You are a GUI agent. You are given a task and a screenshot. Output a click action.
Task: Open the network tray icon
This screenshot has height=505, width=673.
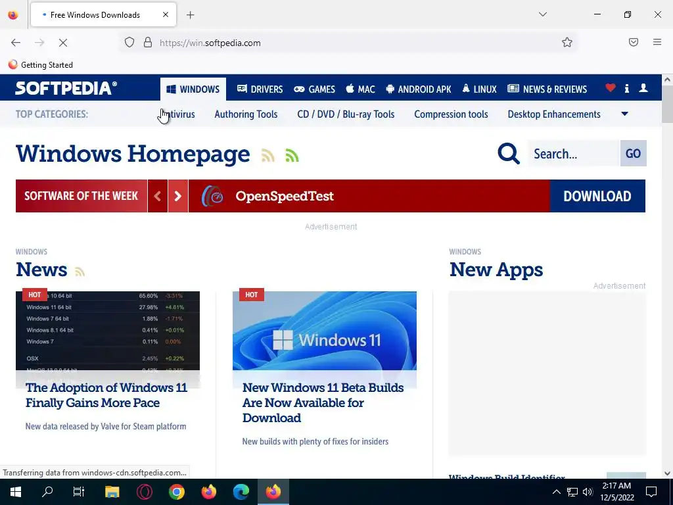pyautogui.click(x=572, y=492)
